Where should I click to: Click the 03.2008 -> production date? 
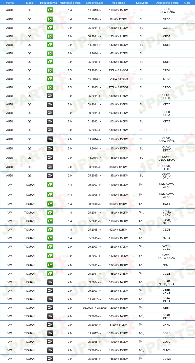(95, 316)
